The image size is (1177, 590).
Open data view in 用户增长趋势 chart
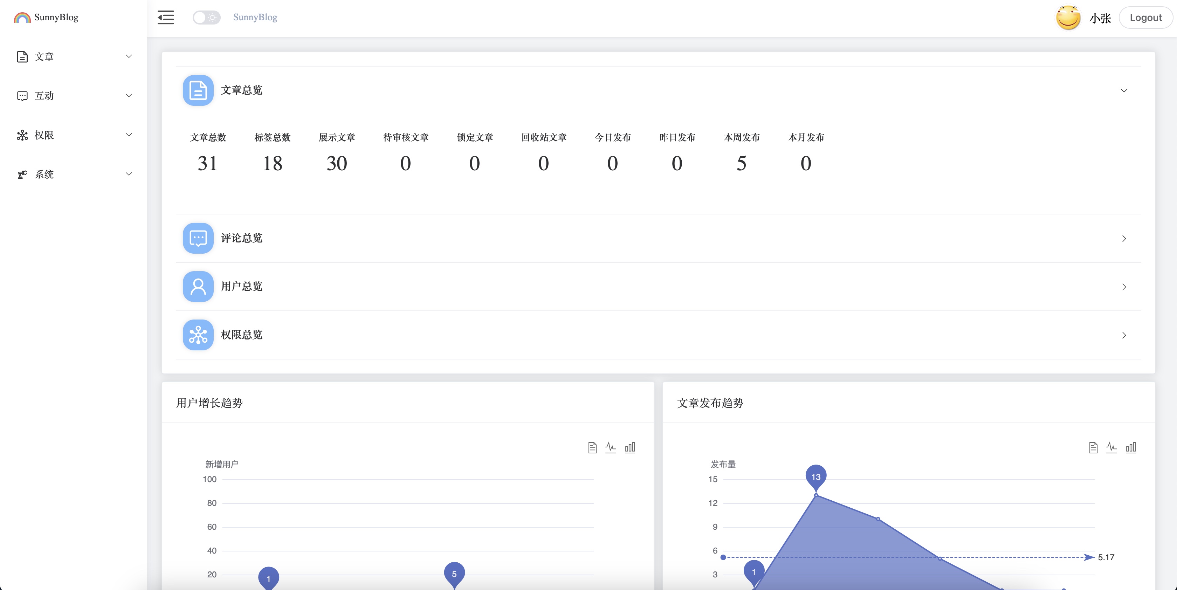click(x=592, y=447)
